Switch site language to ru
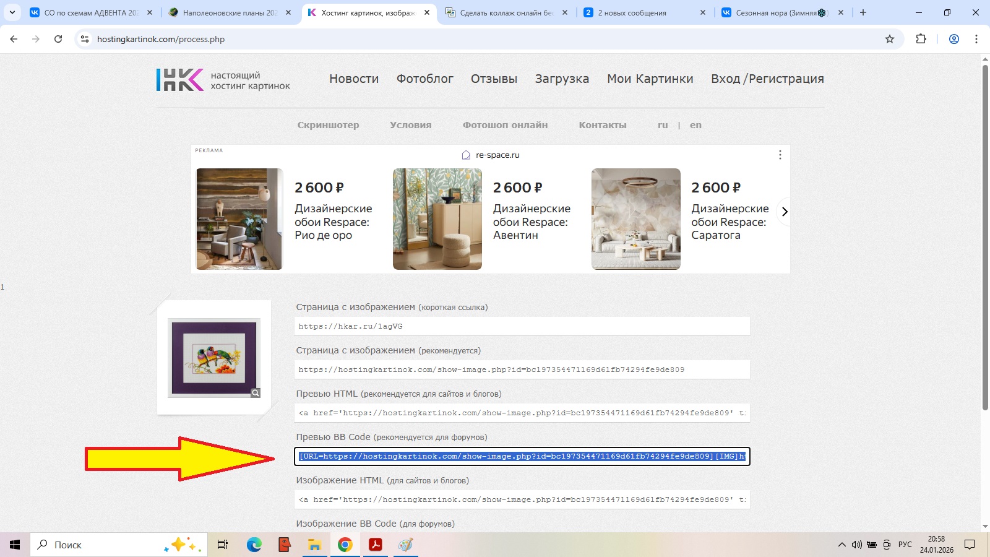This screenshot has width=990, height=557. point(663,125)
